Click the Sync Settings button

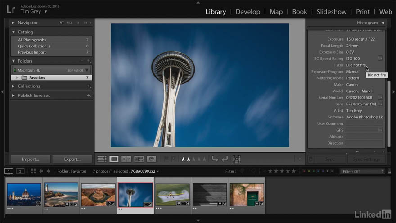tap(366, 159)
